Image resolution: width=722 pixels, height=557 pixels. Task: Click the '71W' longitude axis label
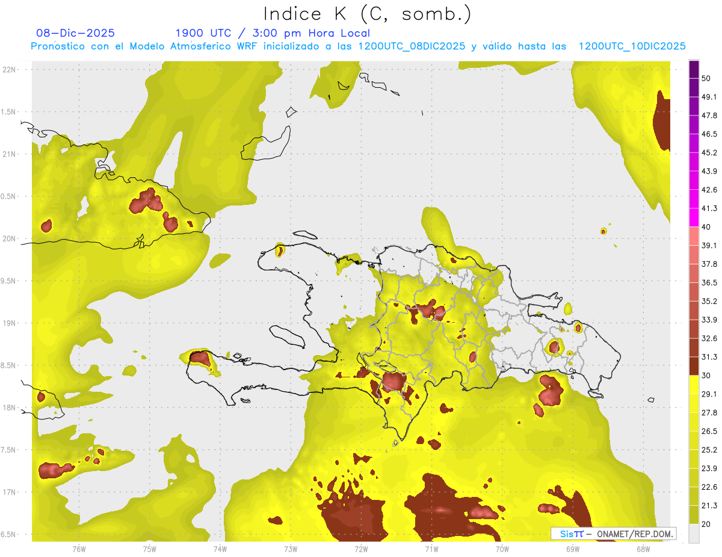[x=431, y=549]
